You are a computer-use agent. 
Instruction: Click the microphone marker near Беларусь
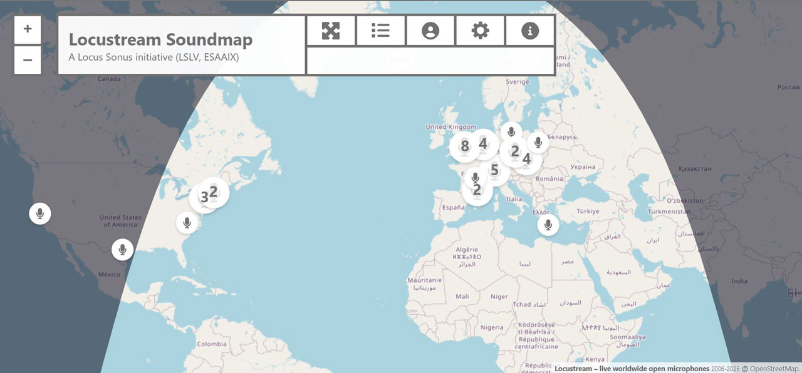pyautogui.click(x=538, y=142)
